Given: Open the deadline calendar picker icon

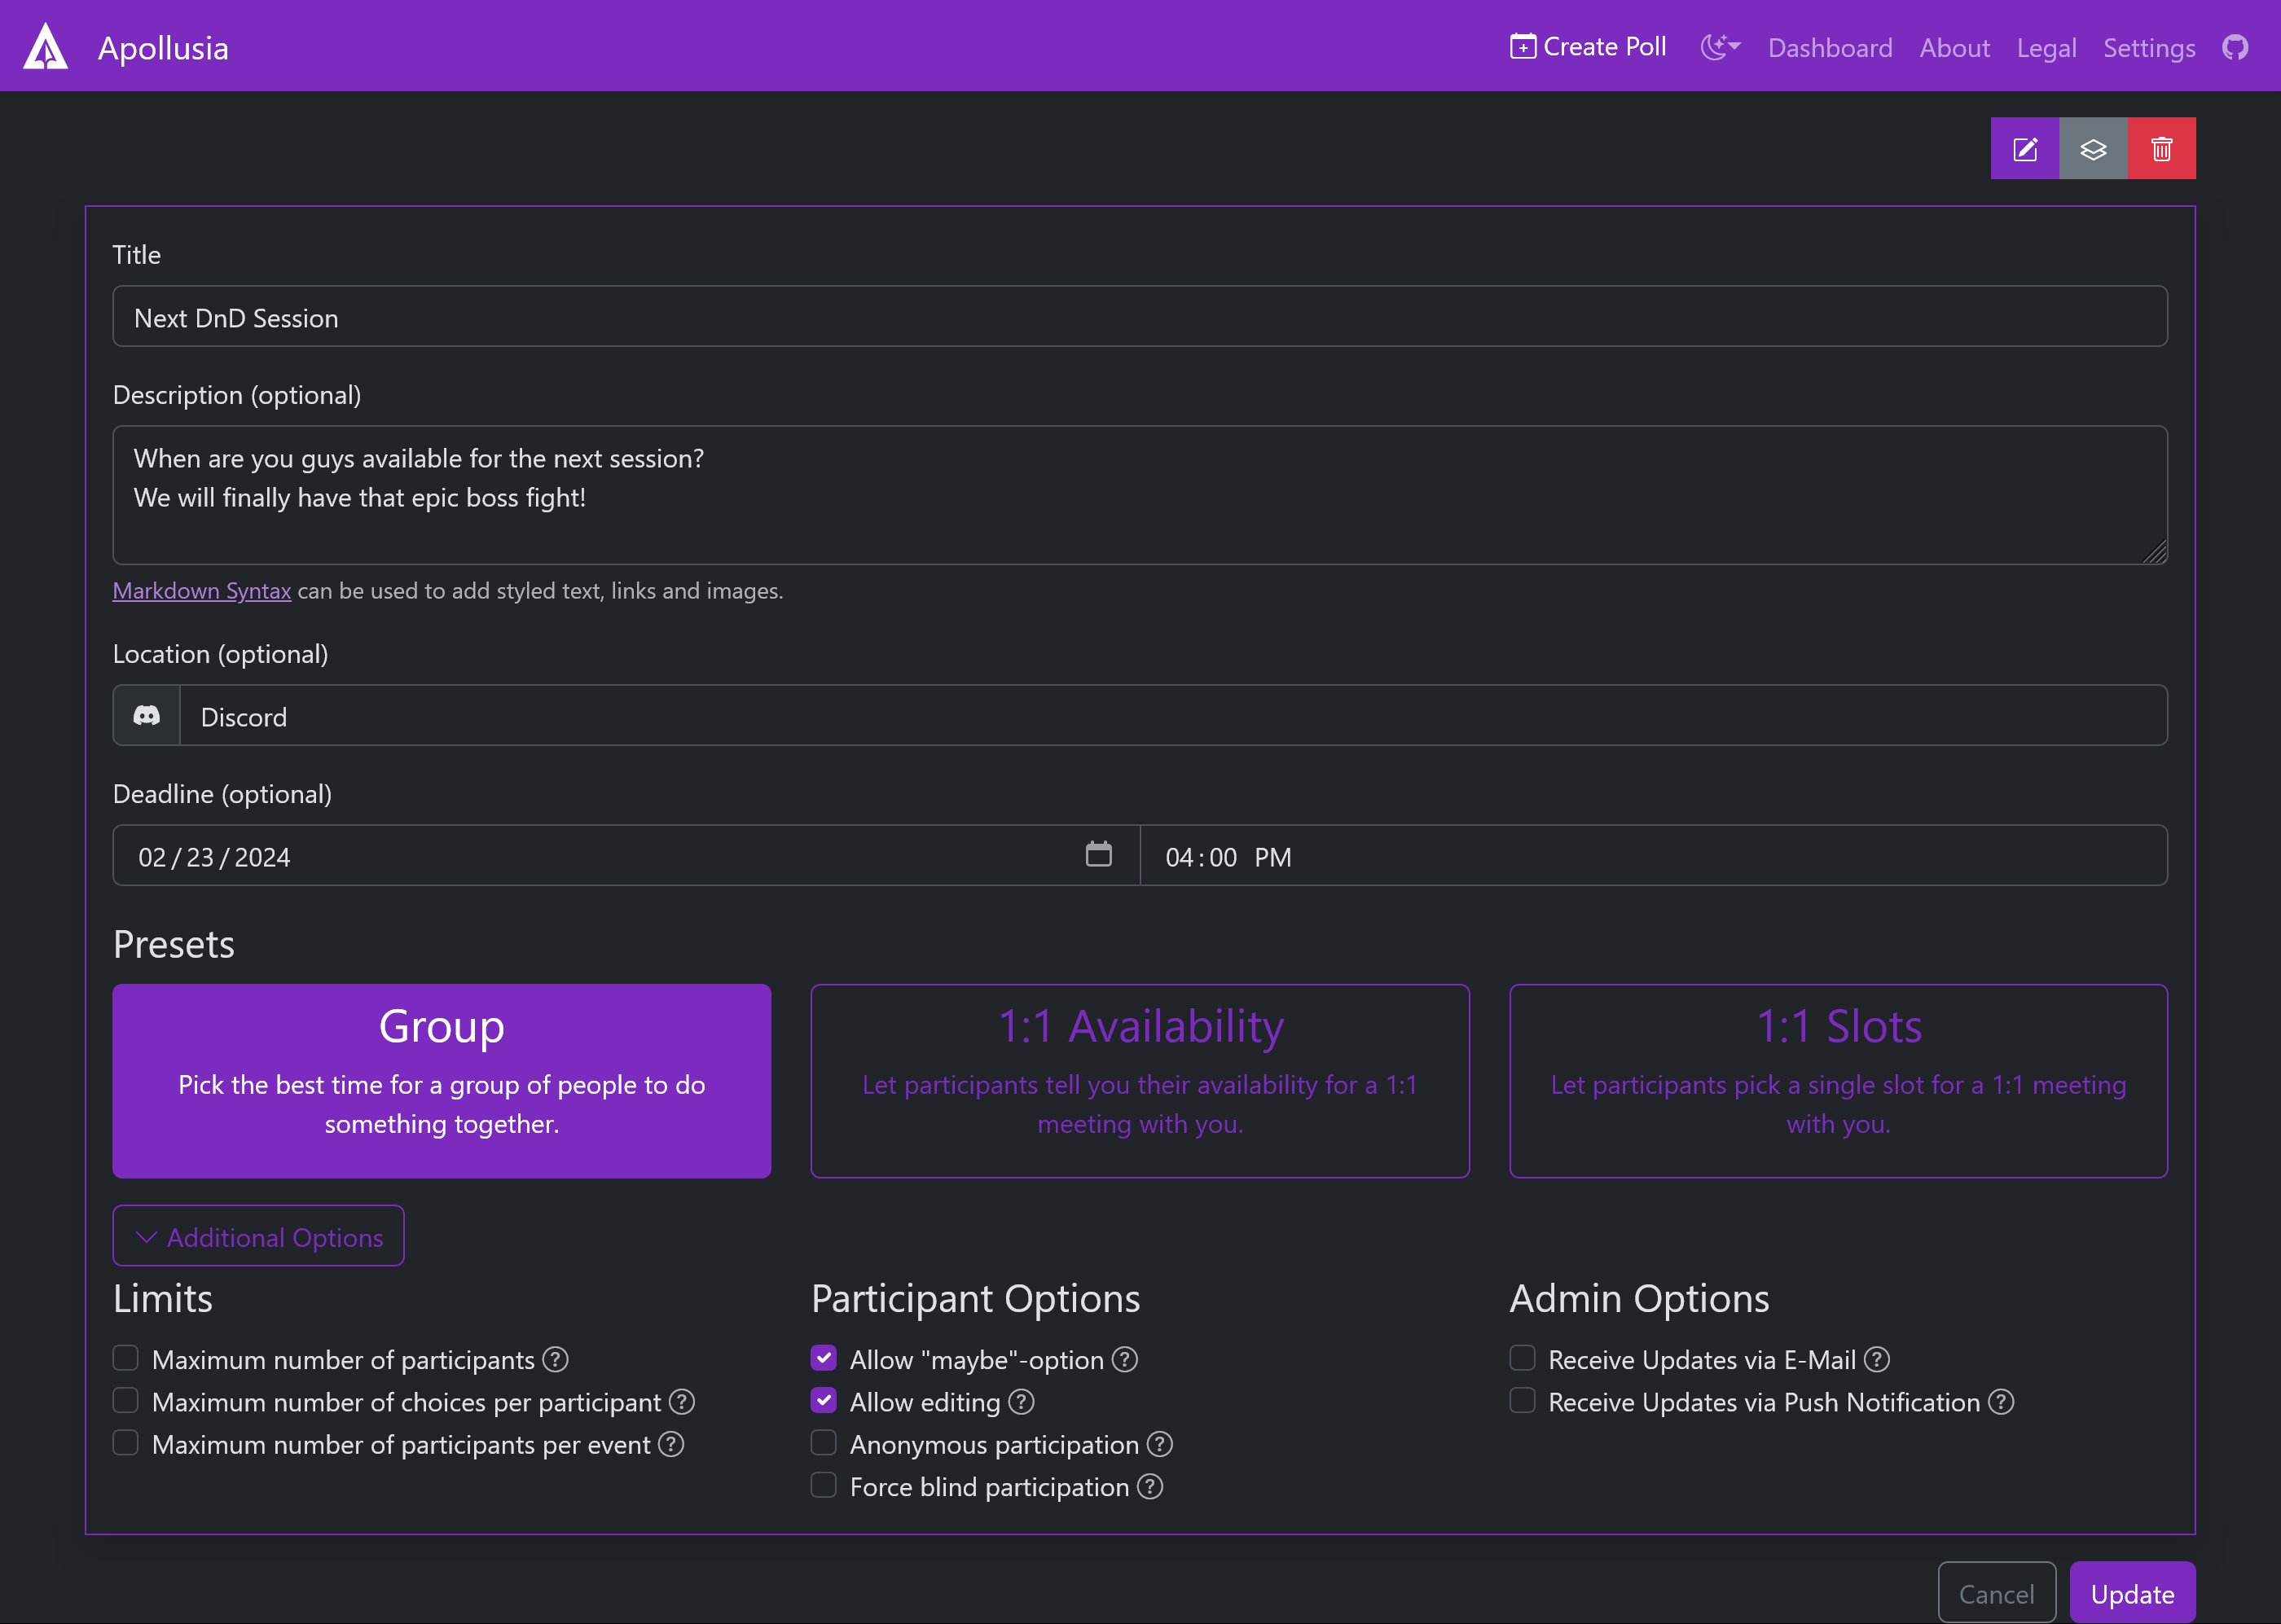Looking at the screenshot, I should 1098,854.
